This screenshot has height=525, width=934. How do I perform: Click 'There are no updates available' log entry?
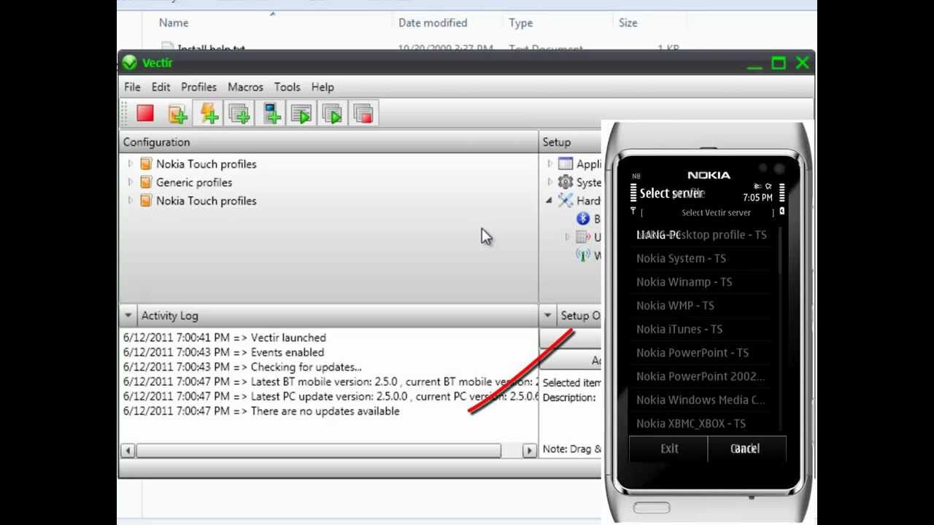pyautogui.click(x=261, y=411)
